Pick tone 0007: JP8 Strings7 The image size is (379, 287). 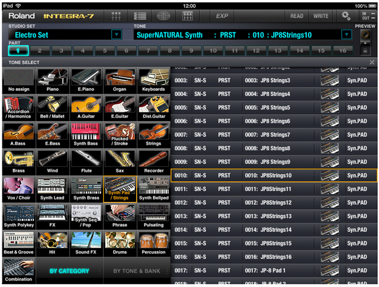point(274,134)
